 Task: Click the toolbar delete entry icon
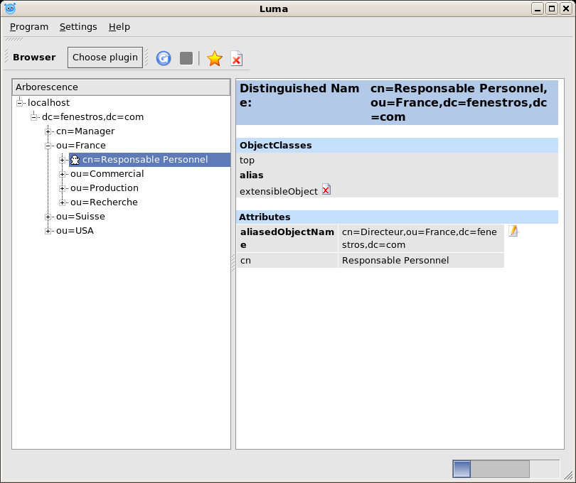point(236,58)
